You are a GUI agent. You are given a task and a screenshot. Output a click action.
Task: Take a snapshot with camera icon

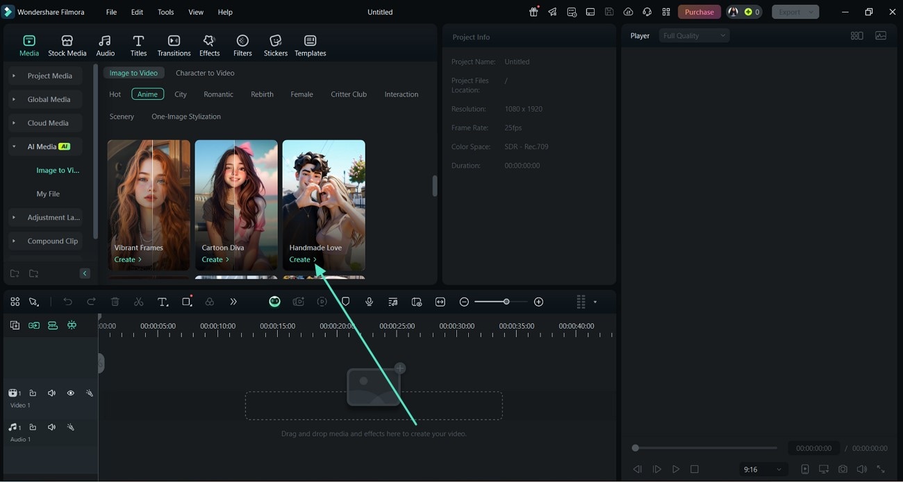(843, 470)
